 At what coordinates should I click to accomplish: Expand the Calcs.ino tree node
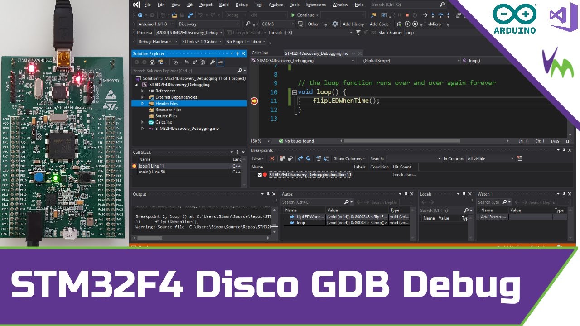[143, 122]
